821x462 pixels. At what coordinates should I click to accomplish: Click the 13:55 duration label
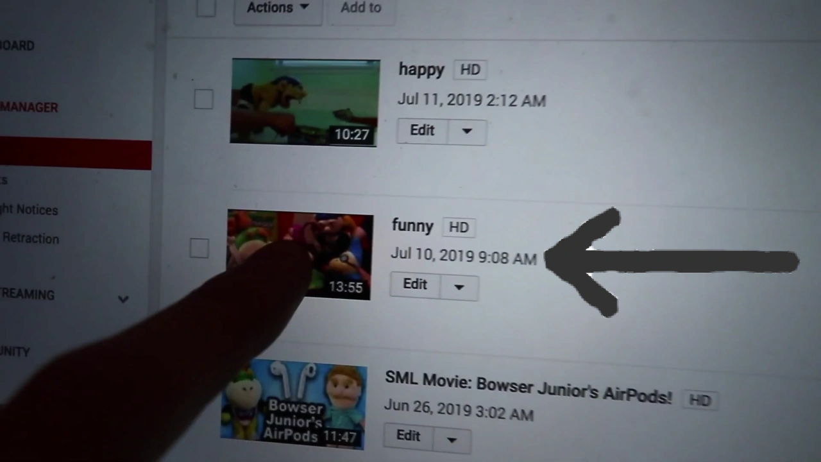point(346,287)
